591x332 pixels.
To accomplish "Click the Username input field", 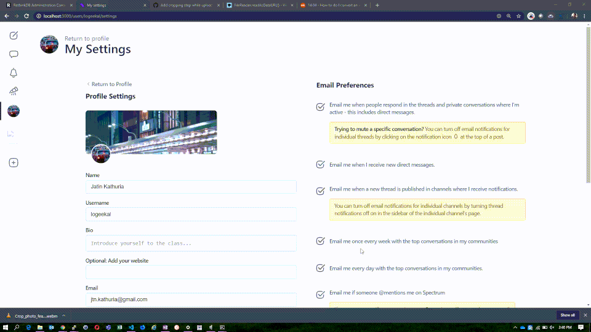I will tap(191, 214).
